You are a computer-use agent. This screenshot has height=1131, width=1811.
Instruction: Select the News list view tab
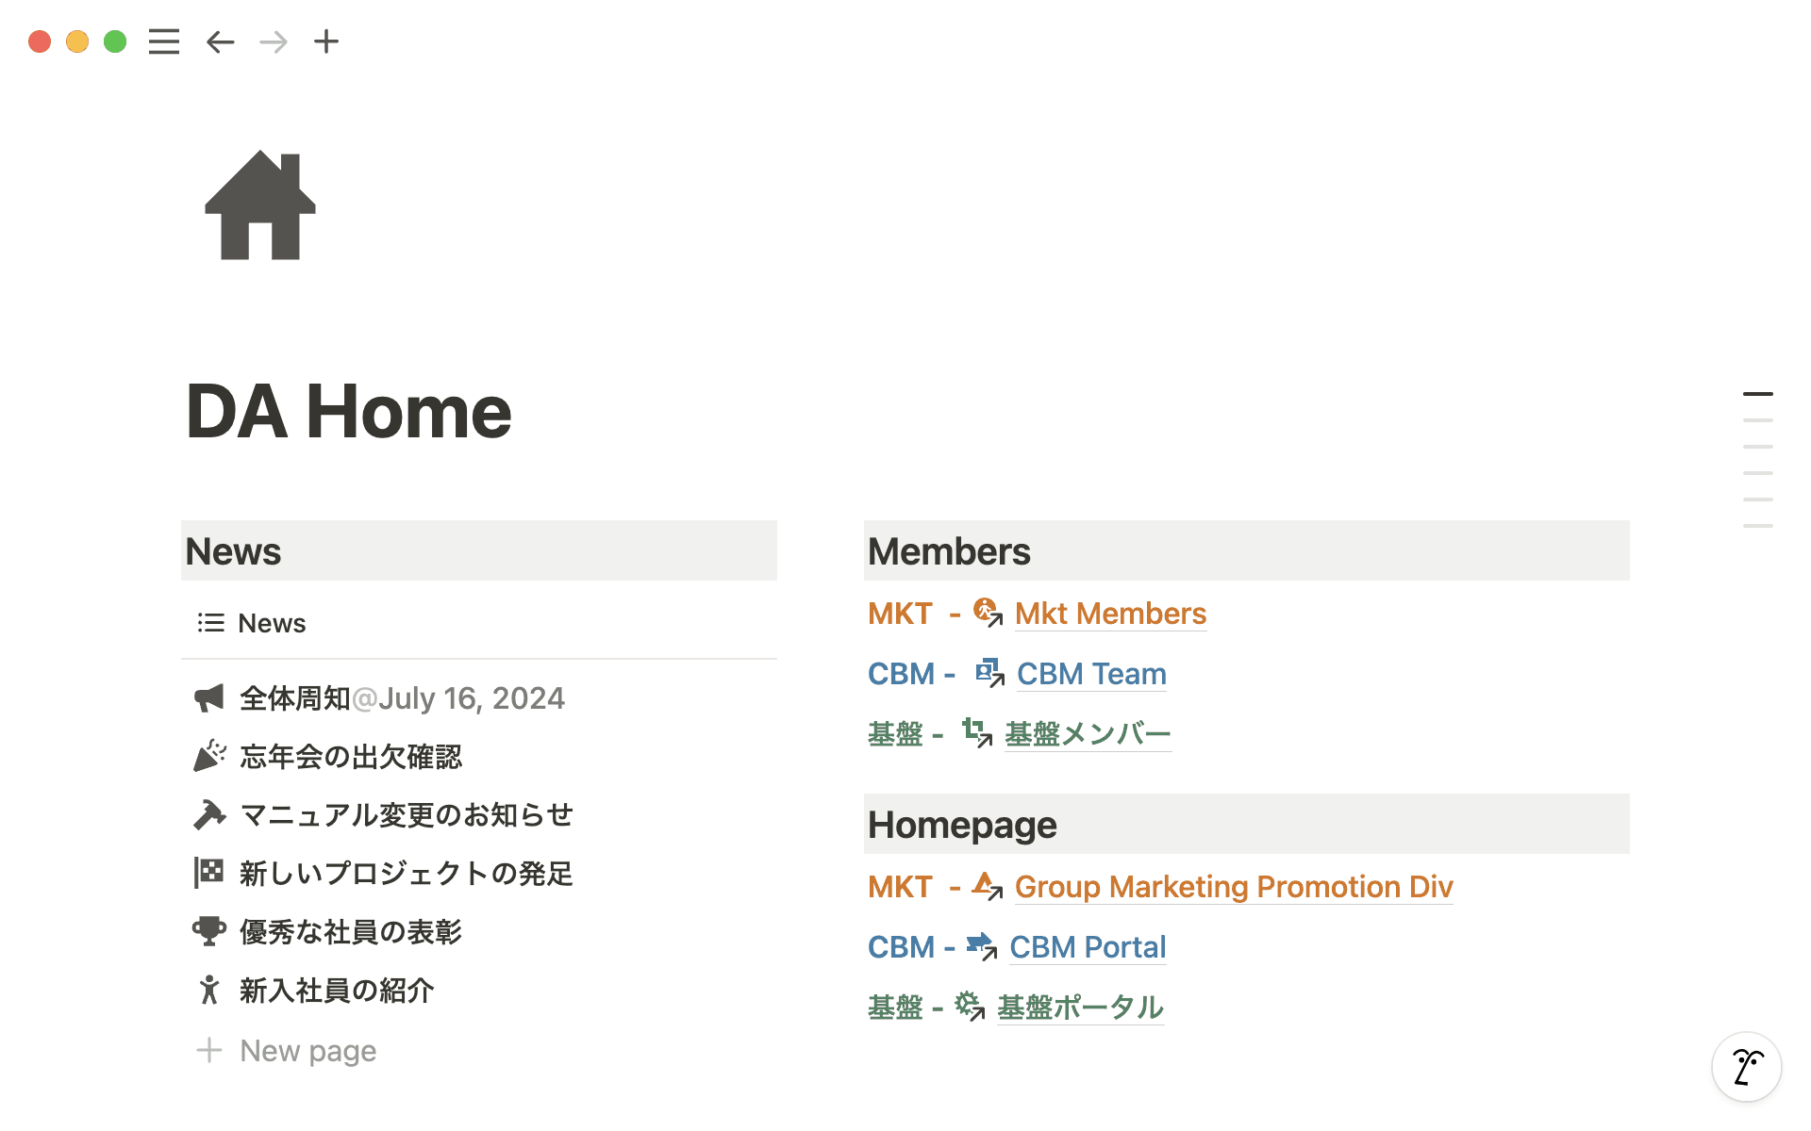point(253,623)
